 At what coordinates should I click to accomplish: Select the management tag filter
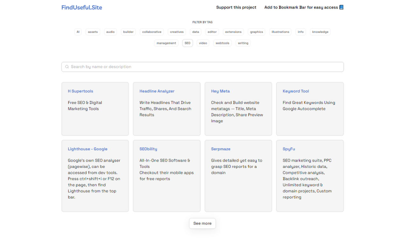(166, 43)
